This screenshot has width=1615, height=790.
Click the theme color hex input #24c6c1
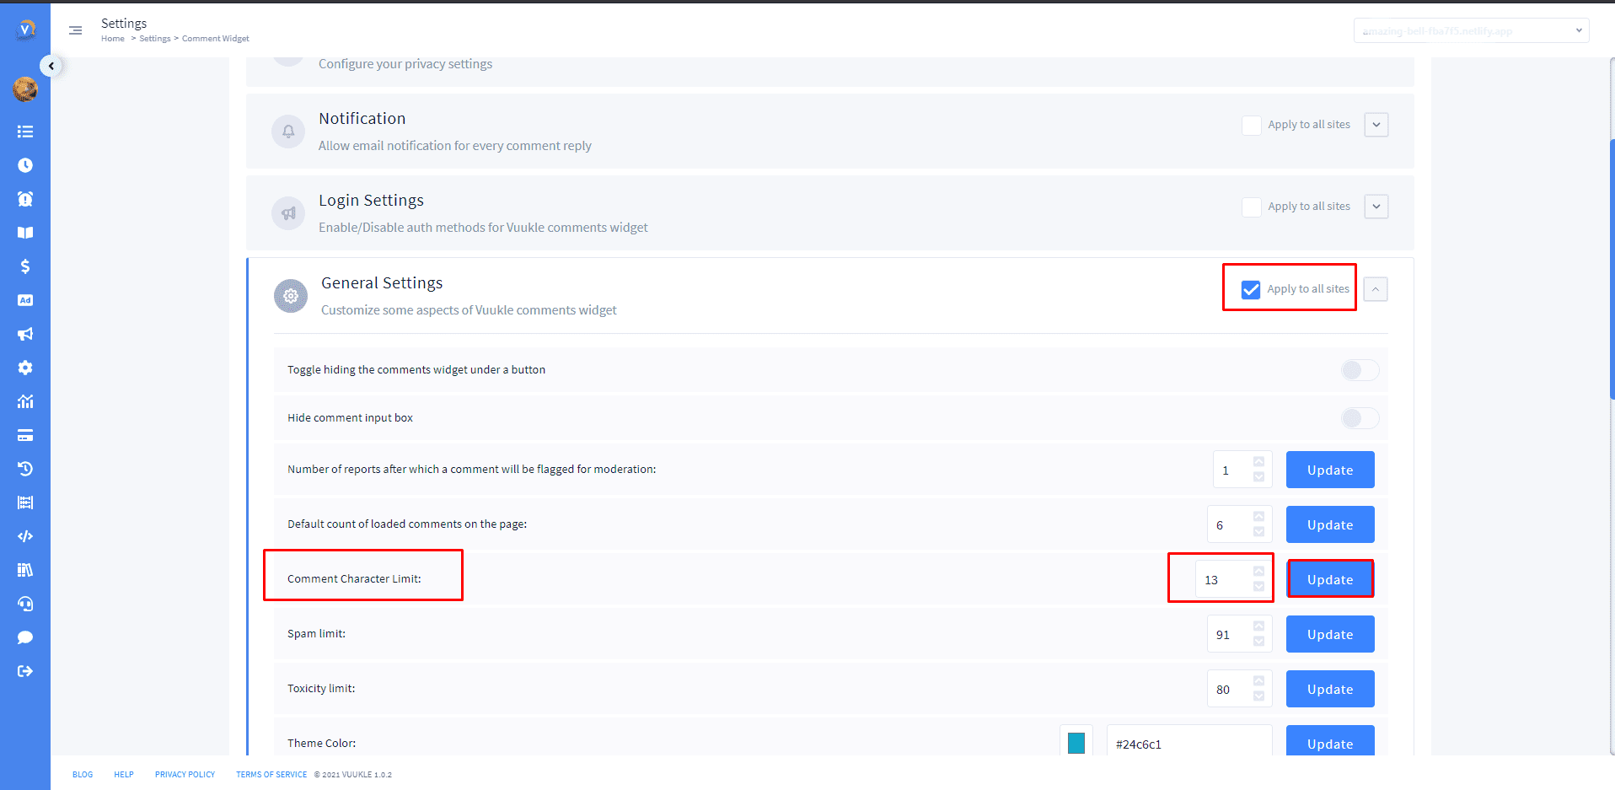[x=1189, y=742]
